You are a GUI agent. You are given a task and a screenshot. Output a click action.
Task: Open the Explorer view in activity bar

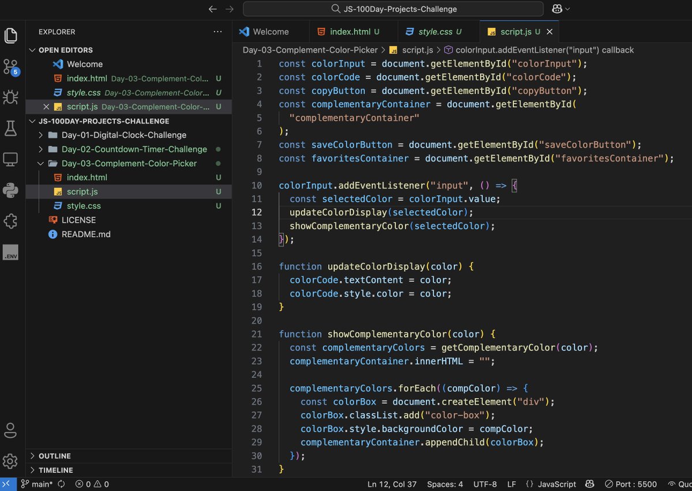coord(10,35)
